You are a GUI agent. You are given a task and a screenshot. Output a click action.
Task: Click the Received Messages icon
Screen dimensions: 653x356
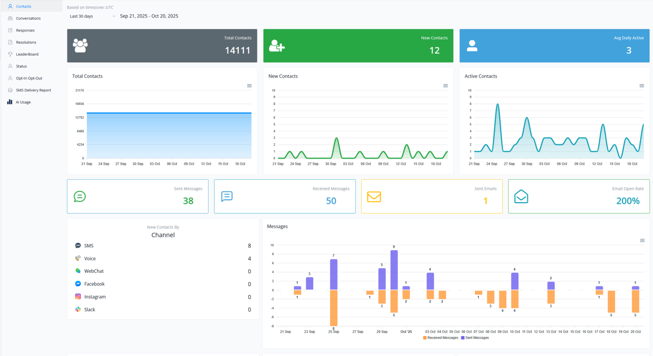227,196
